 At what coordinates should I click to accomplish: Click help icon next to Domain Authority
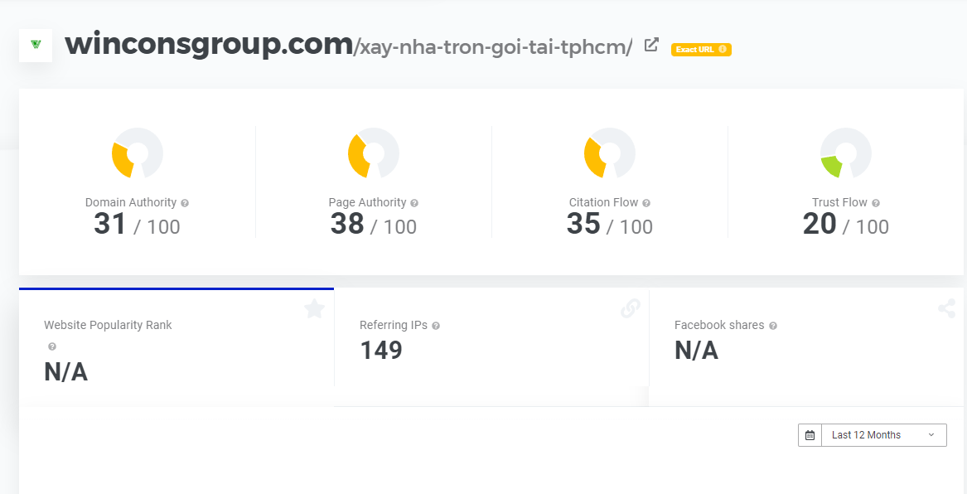[185, 203]
